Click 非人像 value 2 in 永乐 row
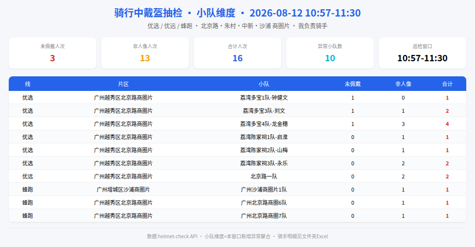 403,163
